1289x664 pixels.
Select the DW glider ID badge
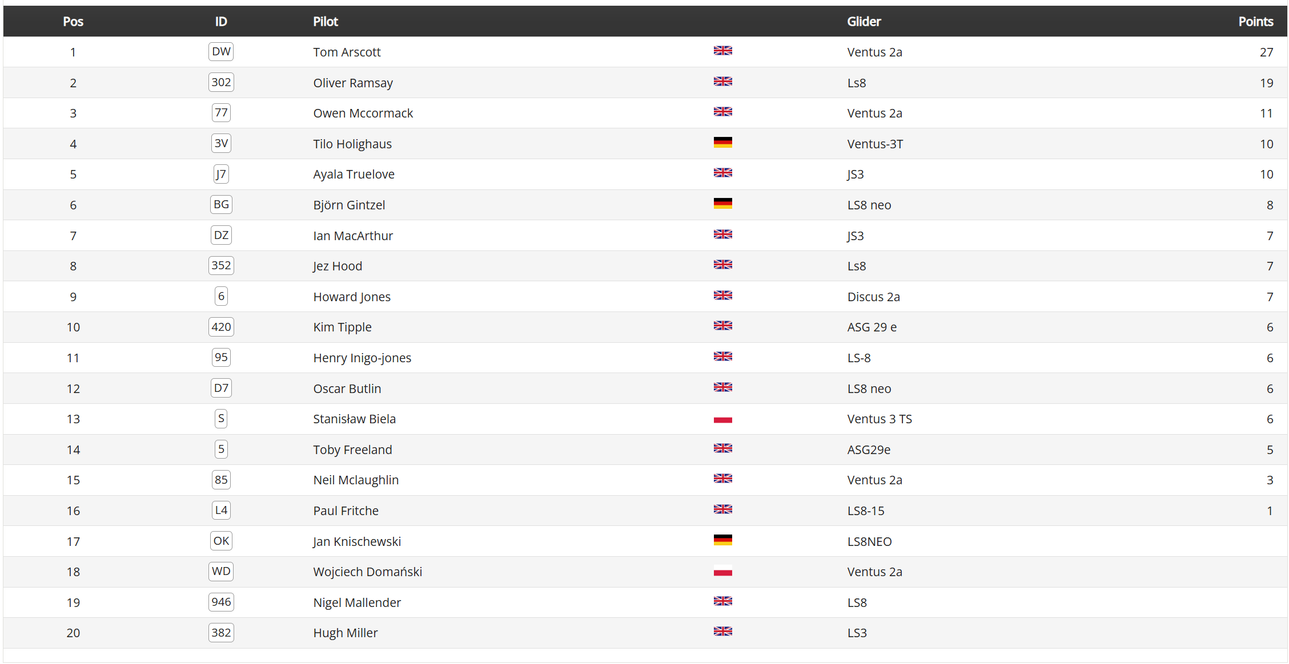click(221, 51)
